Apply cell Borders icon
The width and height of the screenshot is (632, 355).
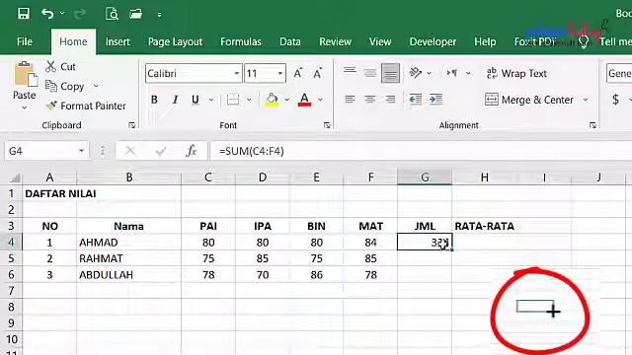pyautogui.click(x=233, y=100)
